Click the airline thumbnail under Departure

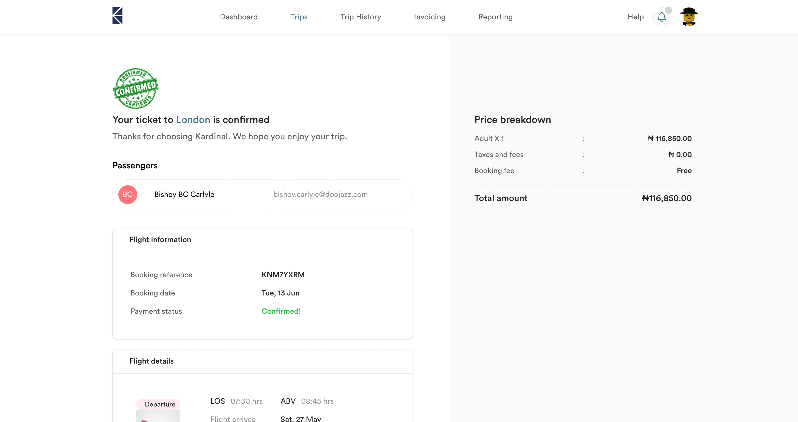[158, 416]
